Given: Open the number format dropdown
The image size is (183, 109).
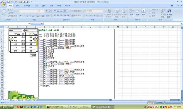Looking at the screenshot, I should click(x=102, y=11).
